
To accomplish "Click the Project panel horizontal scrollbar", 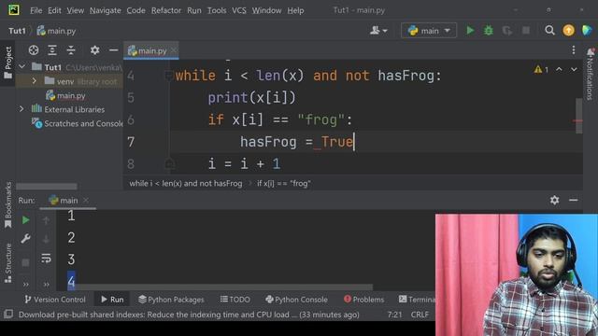I will [47, 187].
